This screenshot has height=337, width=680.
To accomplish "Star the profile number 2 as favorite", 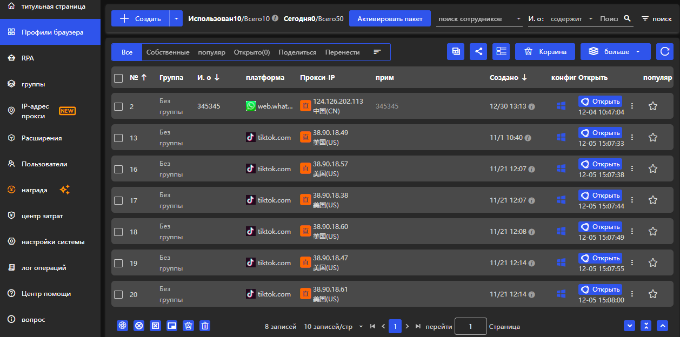I will point(652,106).
